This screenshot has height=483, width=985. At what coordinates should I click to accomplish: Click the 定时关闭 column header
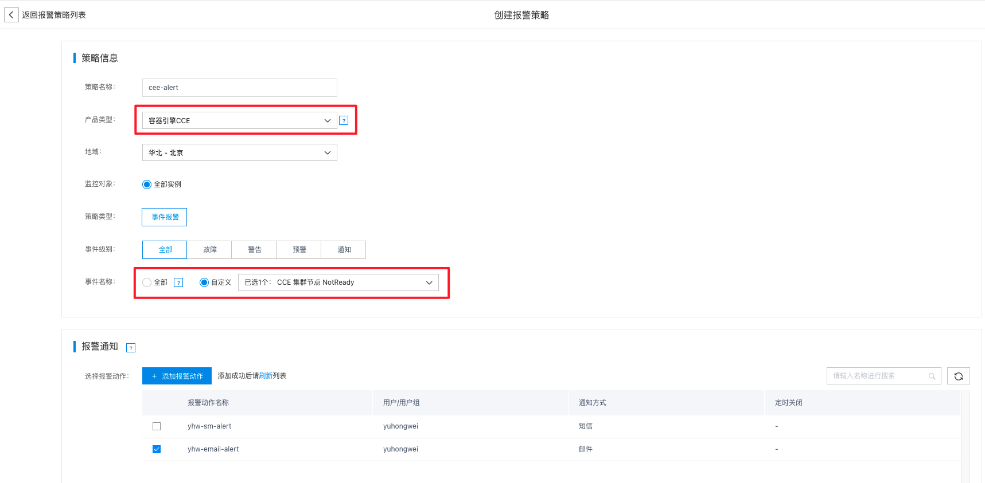pos(789,403)
